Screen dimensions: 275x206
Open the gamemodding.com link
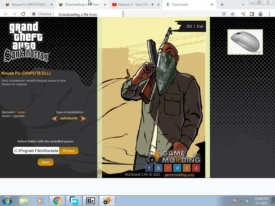179,174
